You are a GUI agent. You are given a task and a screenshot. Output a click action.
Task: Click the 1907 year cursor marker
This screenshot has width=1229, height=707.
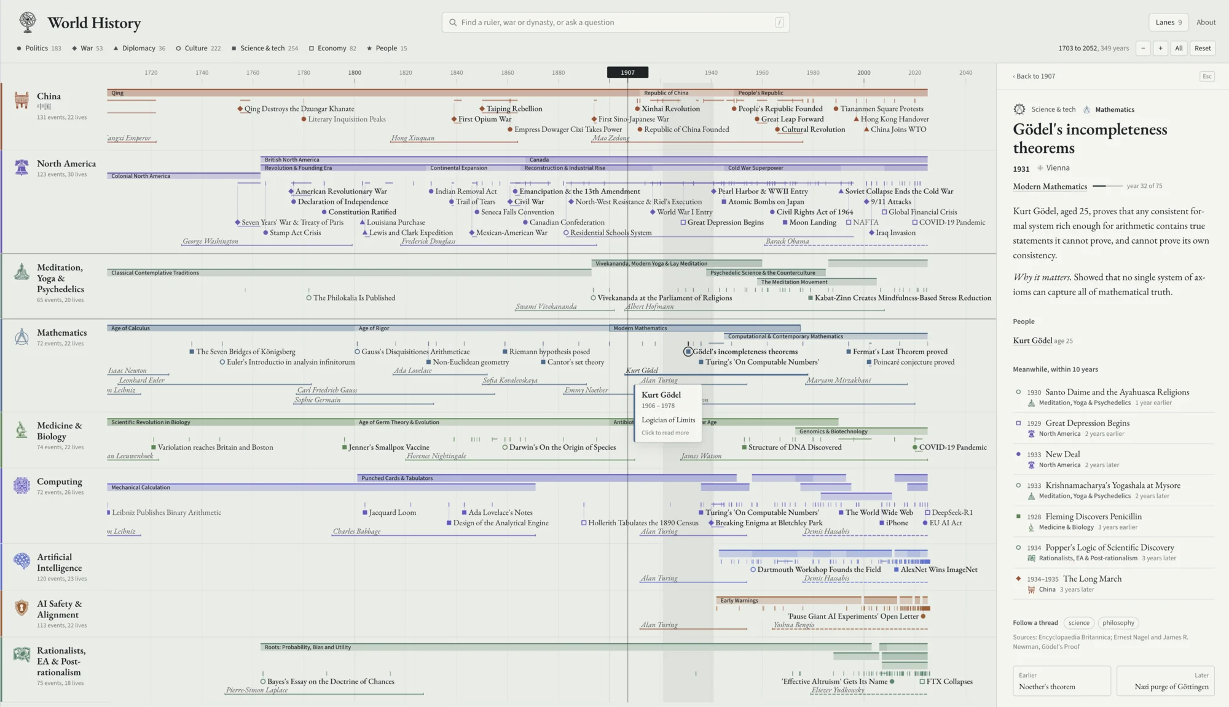(627, 72)
